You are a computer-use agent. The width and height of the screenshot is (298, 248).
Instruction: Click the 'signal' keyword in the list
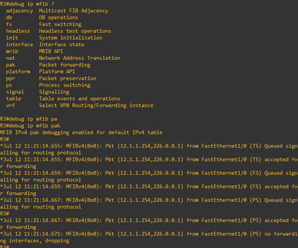pyautogui.click(x=15, y=92)
